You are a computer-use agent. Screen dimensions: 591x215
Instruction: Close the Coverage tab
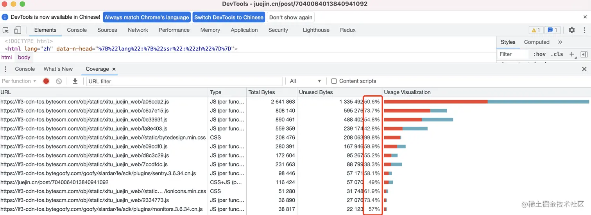pos(114,69)
